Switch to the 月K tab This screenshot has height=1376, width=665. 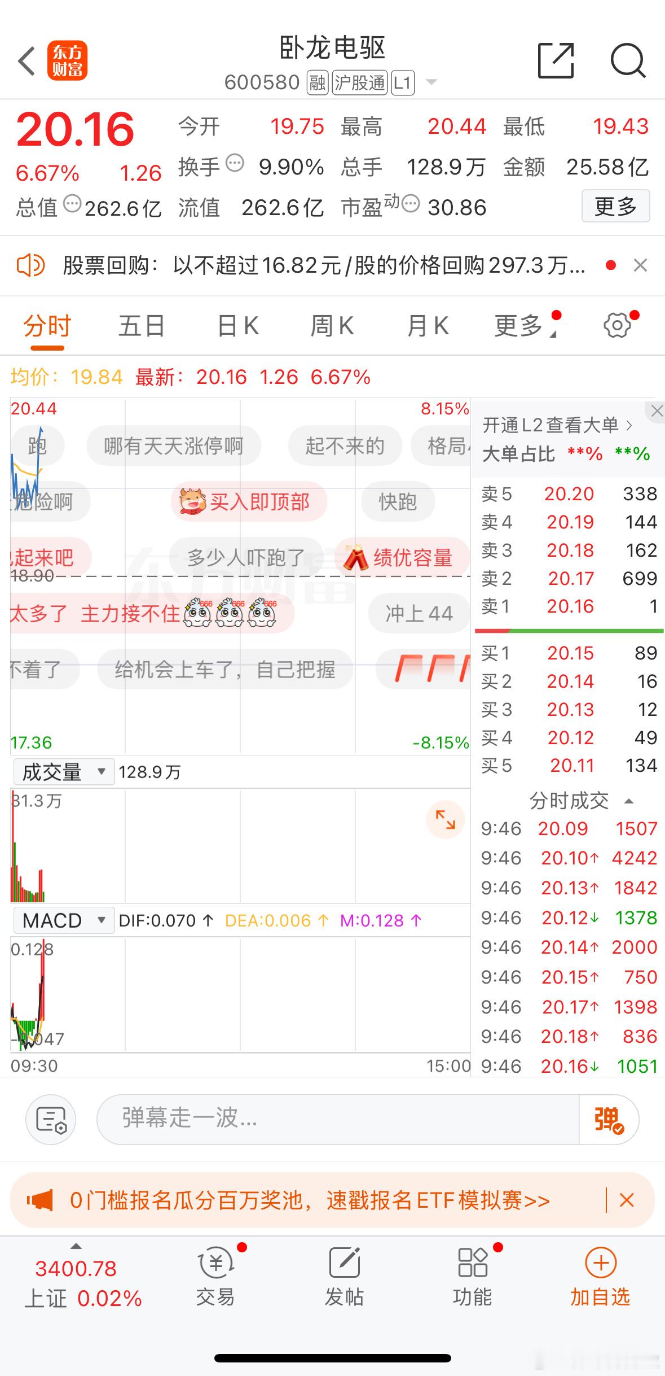point(428,326)
